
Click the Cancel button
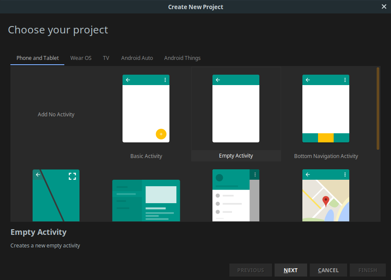[x=328, y=270]
